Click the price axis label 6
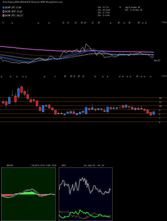The height and width of the screenshot is (221, 167). tap(160, 123)
